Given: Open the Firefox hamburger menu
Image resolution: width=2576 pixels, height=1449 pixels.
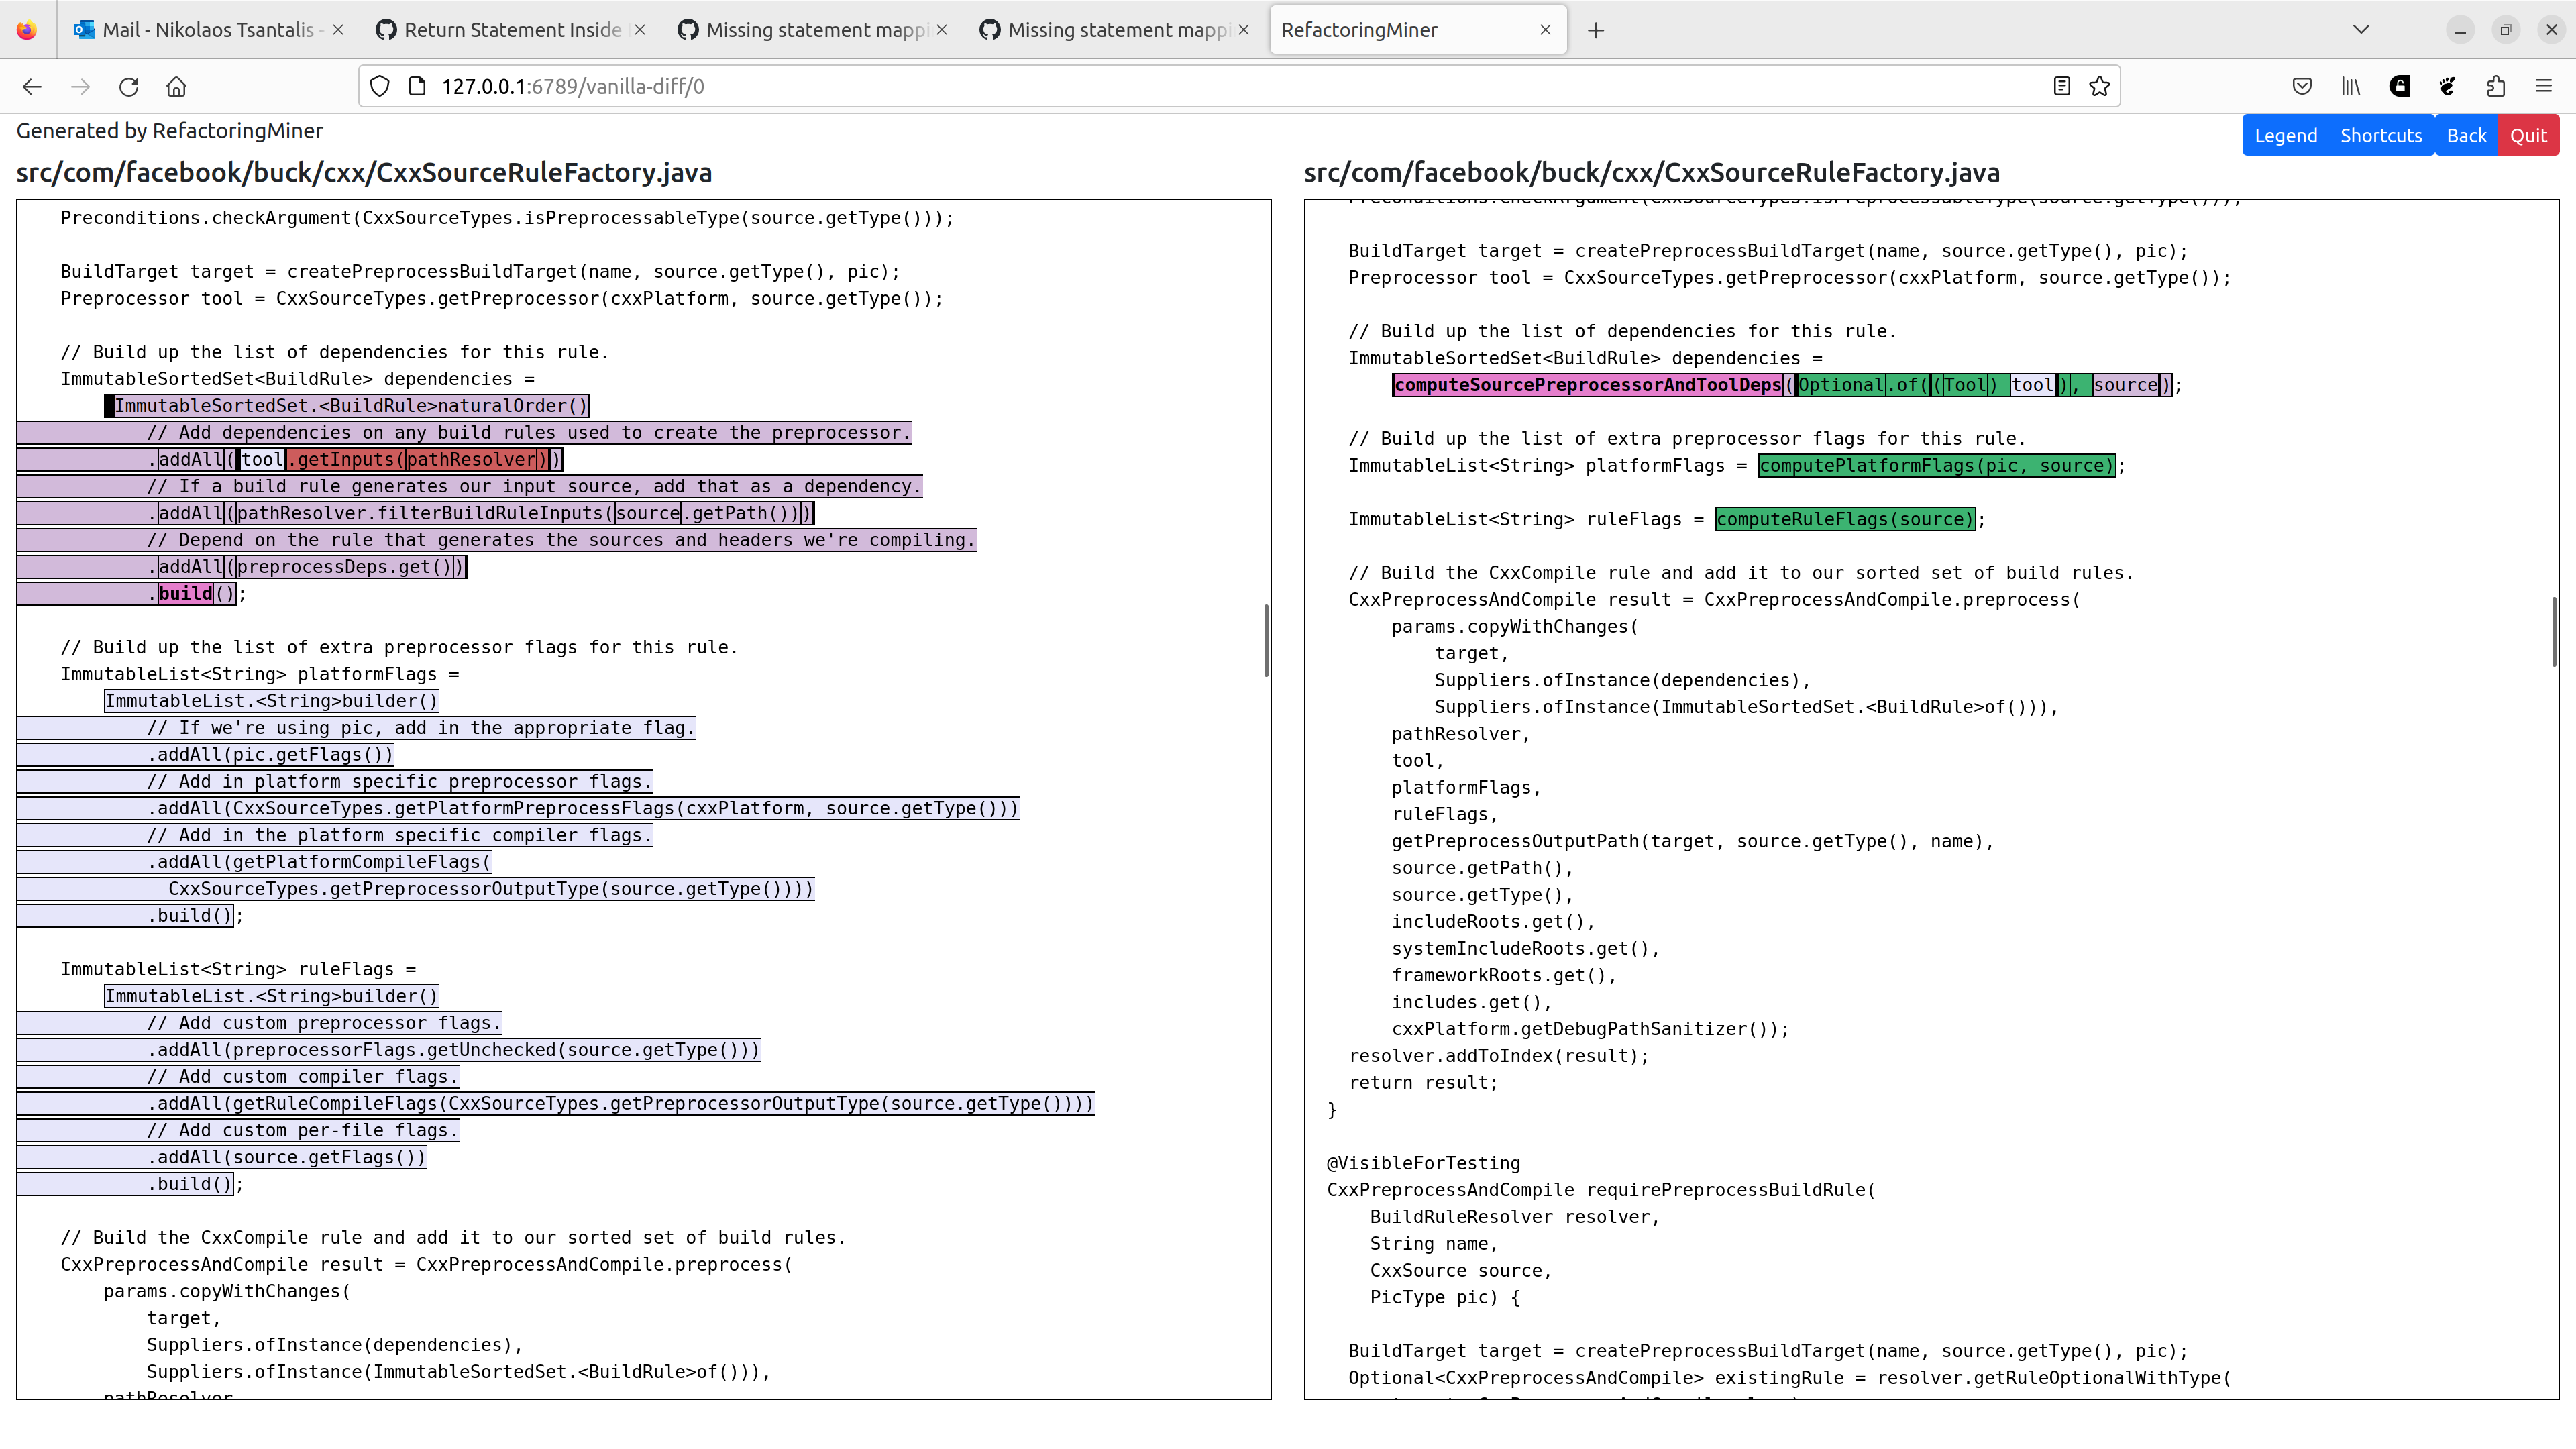Looking at the screenshot, I should tap(2545, 86).
